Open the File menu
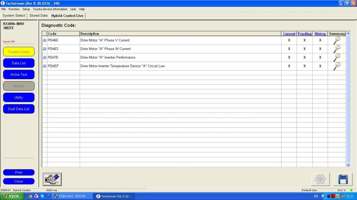This screenshot has width=357, height=200. 4,9
